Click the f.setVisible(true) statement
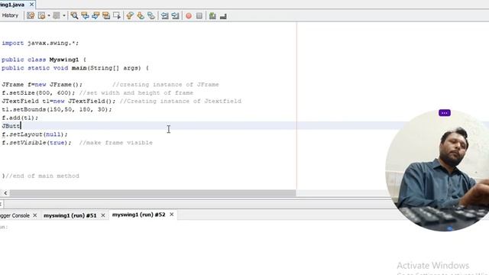Screen dimensions: 489x275 [x=37, y=143]
